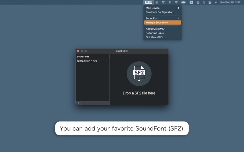This screenshot has width=244, height=152.
Task: Remove SoundFont with the minus button
Action: click(x=85, y=103)
